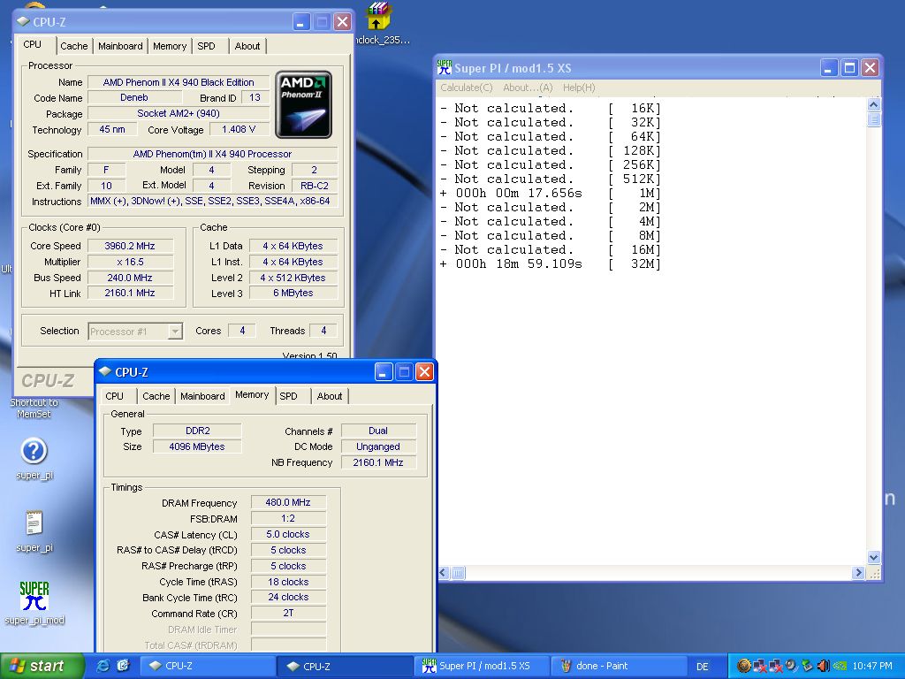Click the AMD Phenom II processor logo
The width and height of the screenshot is (905, 679).
pos(304,104)
